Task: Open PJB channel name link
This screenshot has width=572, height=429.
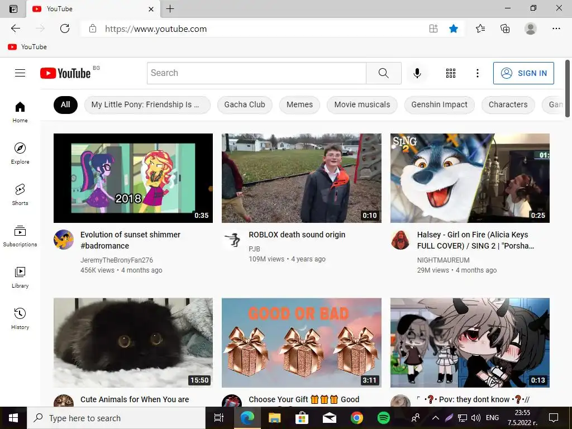Action: (254, 249)
